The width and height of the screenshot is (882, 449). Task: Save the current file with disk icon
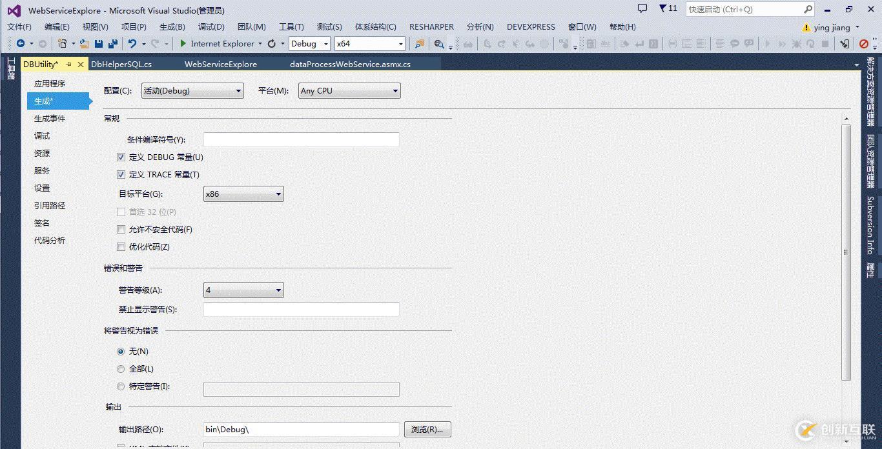99,43
